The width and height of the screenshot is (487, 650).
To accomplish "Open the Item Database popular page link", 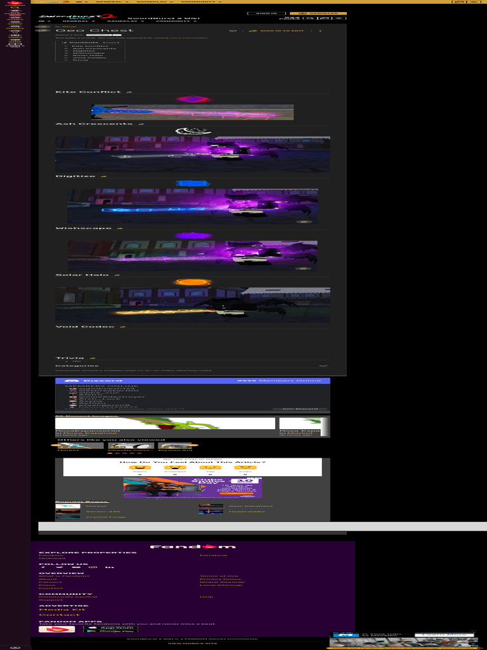I will click(251, 506).
